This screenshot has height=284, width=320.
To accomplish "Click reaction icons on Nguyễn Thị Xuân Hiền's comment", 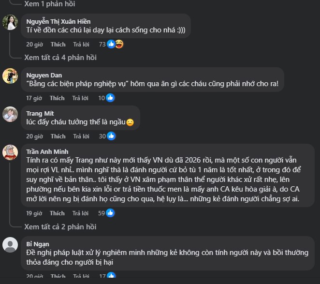I will 115,45.
